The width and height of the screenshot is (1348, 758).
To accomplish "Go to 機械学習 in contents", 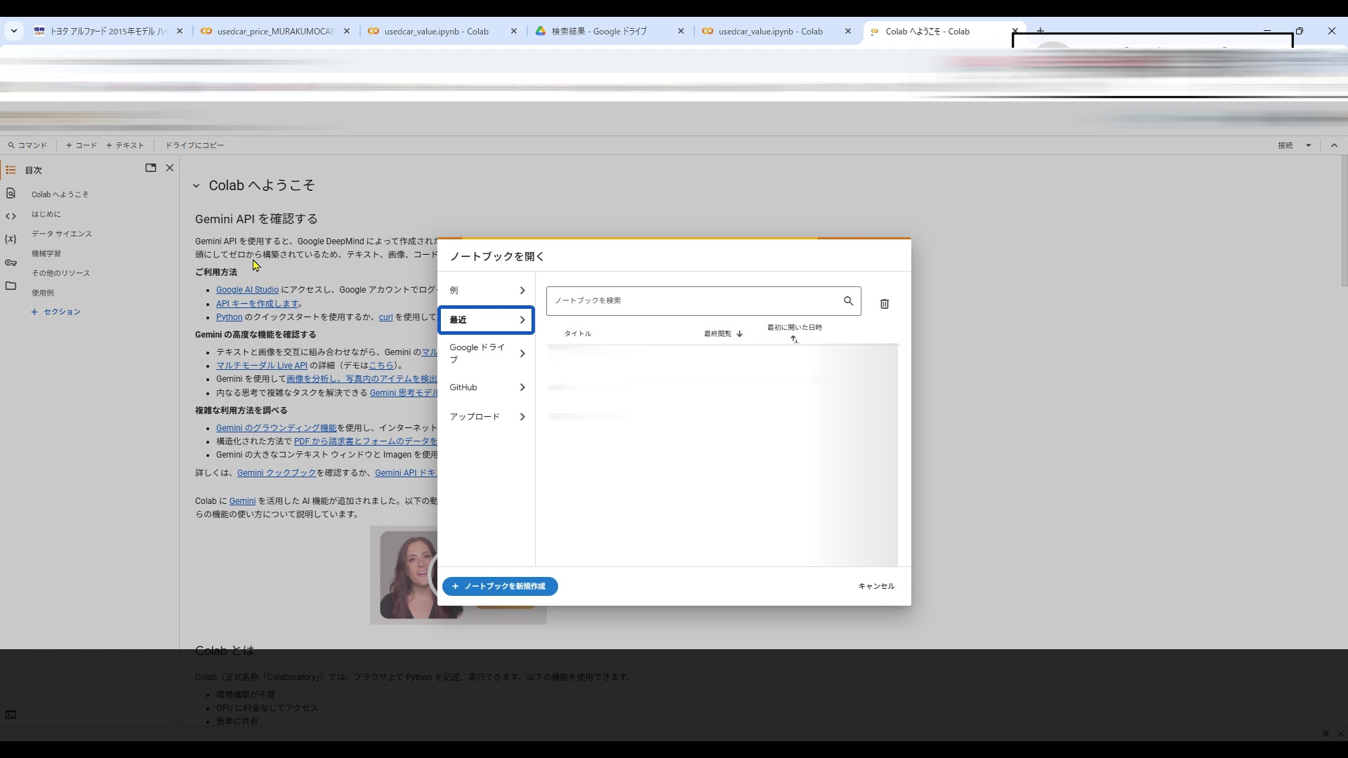I will 46,253.
